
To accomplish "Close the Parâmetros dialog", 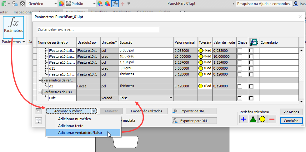I will point(300,17).
